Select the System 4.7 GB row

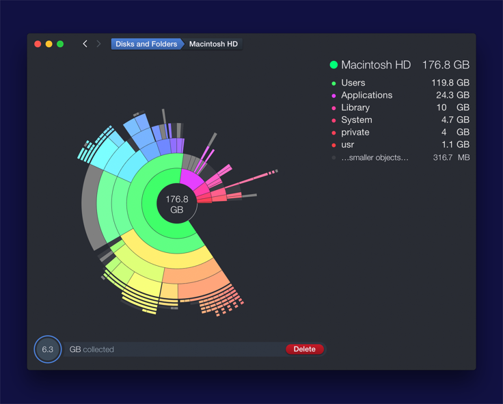tap(400, 120)
